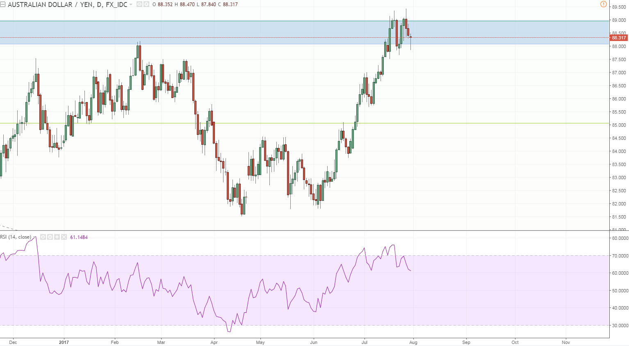Click the Mar label on time axis
The width and height of the screenshot is (629, 346).
pos(161,342)
